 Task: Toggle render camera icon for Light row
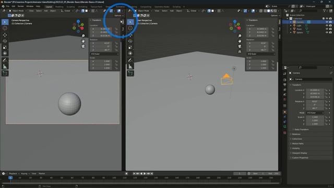[x=330, y=26]
